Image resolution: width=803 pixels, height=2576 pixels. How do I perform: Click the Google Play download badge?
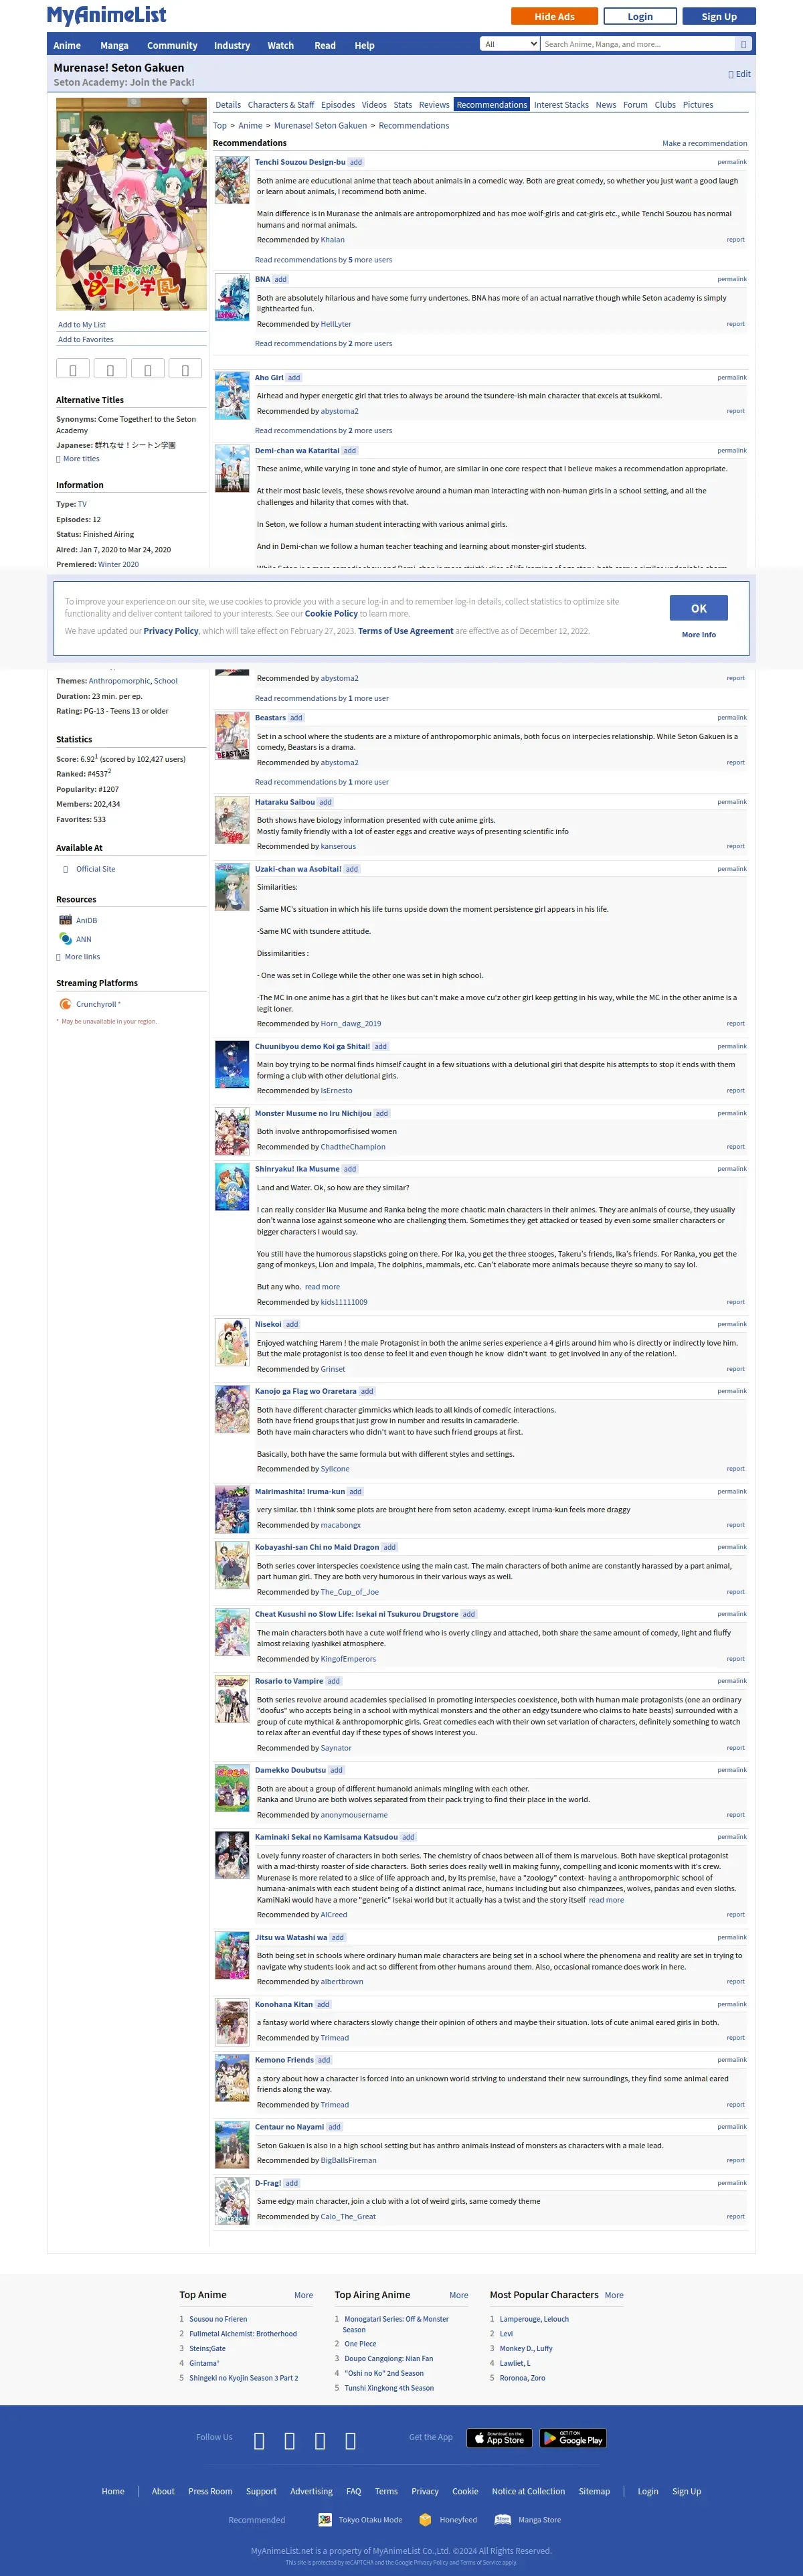point(573,2438)
